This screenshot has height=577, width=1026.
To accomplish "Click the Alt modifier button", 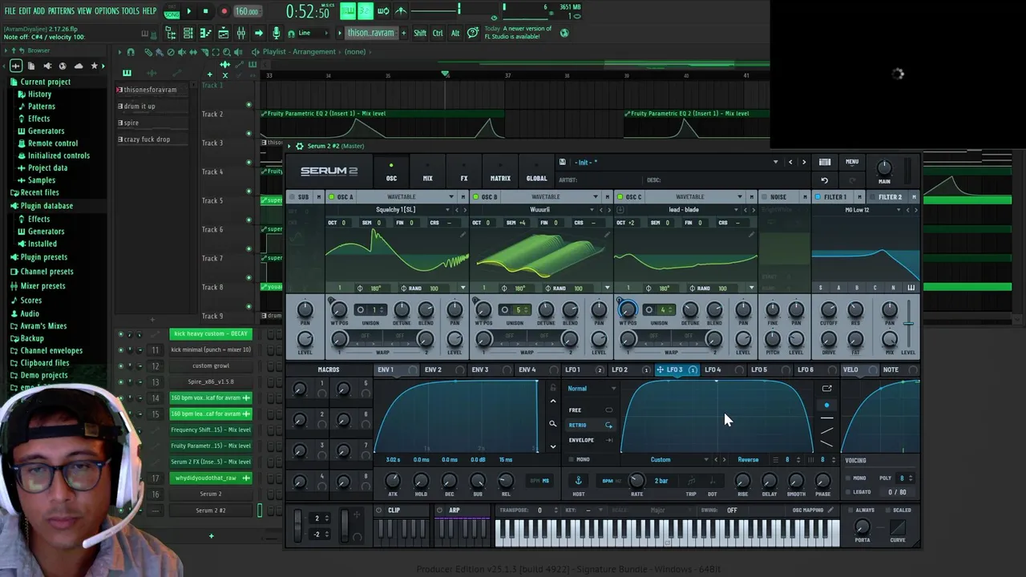I will click(x=455, y=33).
